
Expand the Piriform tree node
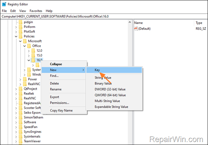[x=16, y=27]
